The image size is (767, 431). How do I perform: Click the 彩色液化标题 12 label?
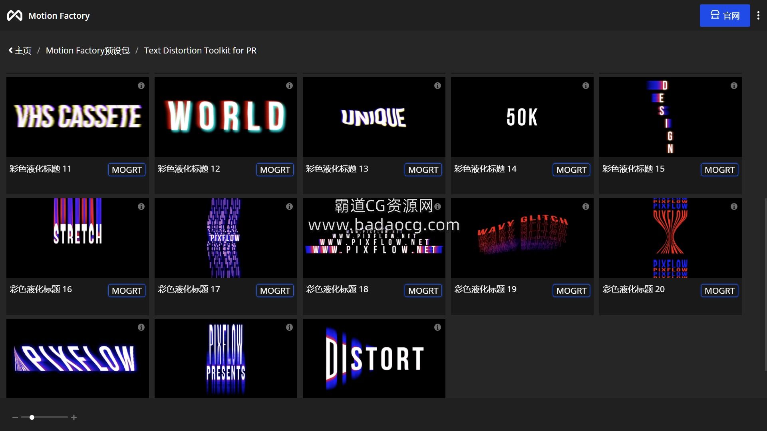coord(189,169)
